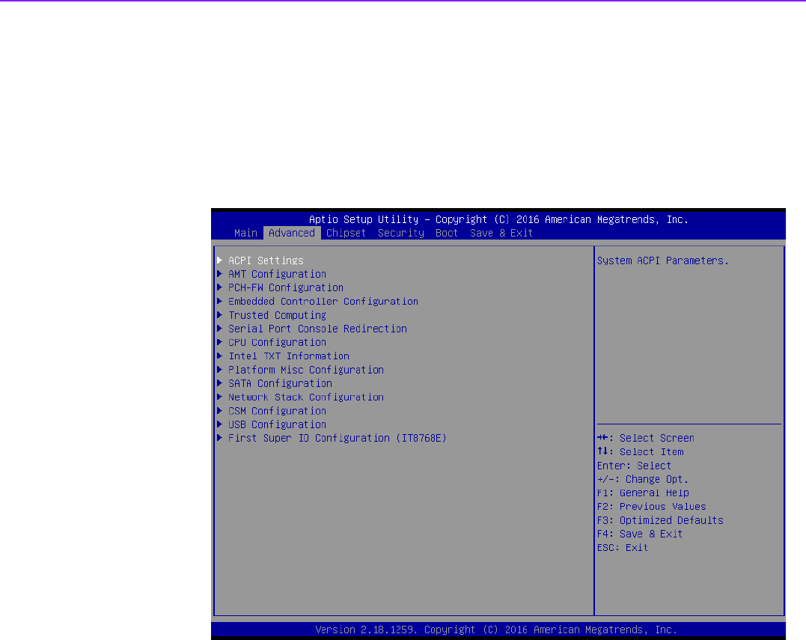Click the arrow beside Network Stack Configuration
This screenshot has width=806, height=640.
219,397
